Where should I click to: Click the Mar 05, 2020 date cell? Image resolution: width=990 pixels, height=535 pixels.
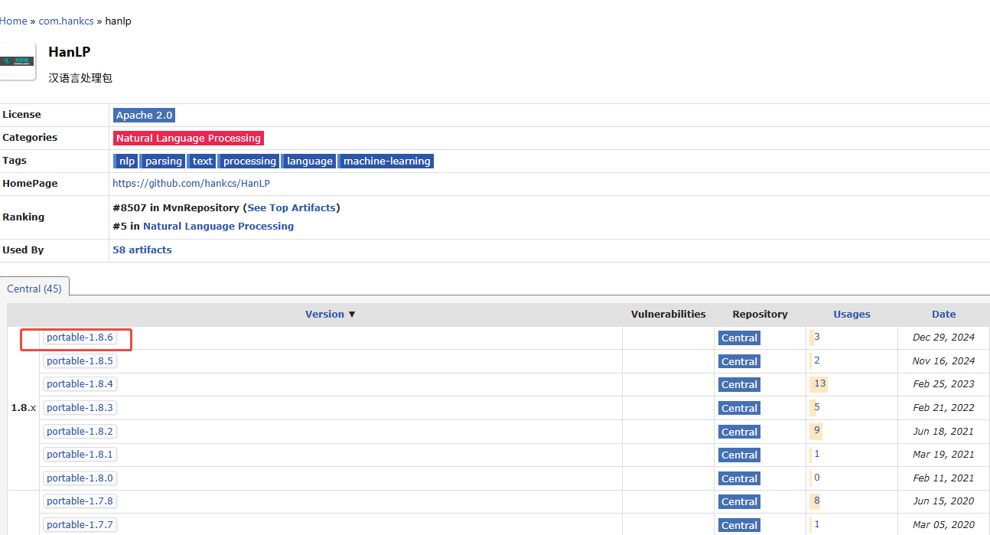943,525
